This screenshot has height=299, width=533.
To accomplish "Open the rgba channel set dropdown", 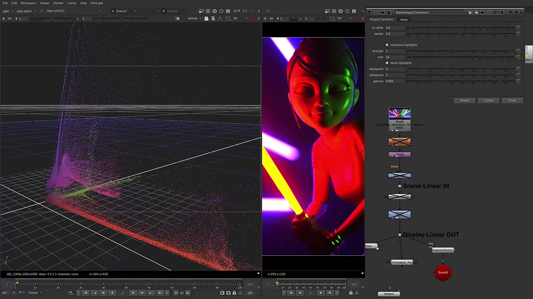I will pos(8,11).
